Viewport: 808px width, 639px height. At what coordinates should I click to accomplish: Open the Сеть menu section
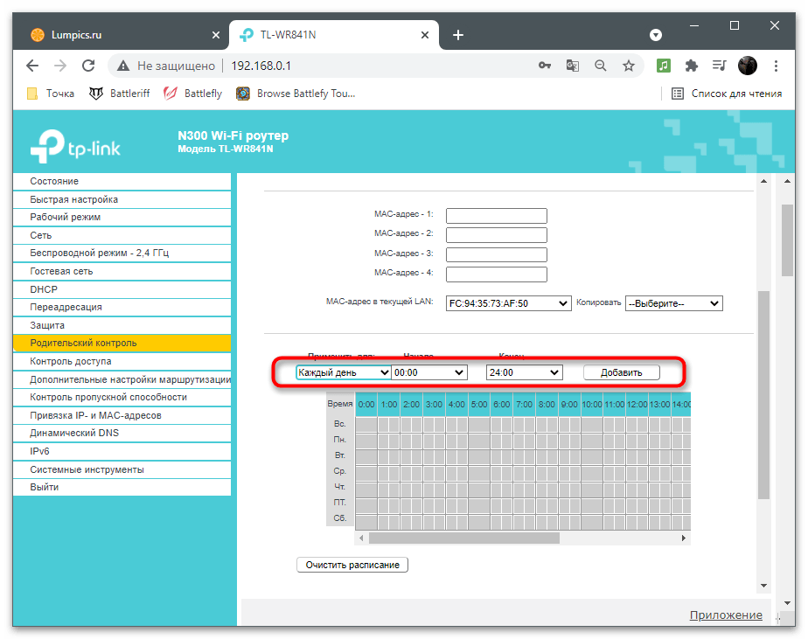[x=122, y=235]
